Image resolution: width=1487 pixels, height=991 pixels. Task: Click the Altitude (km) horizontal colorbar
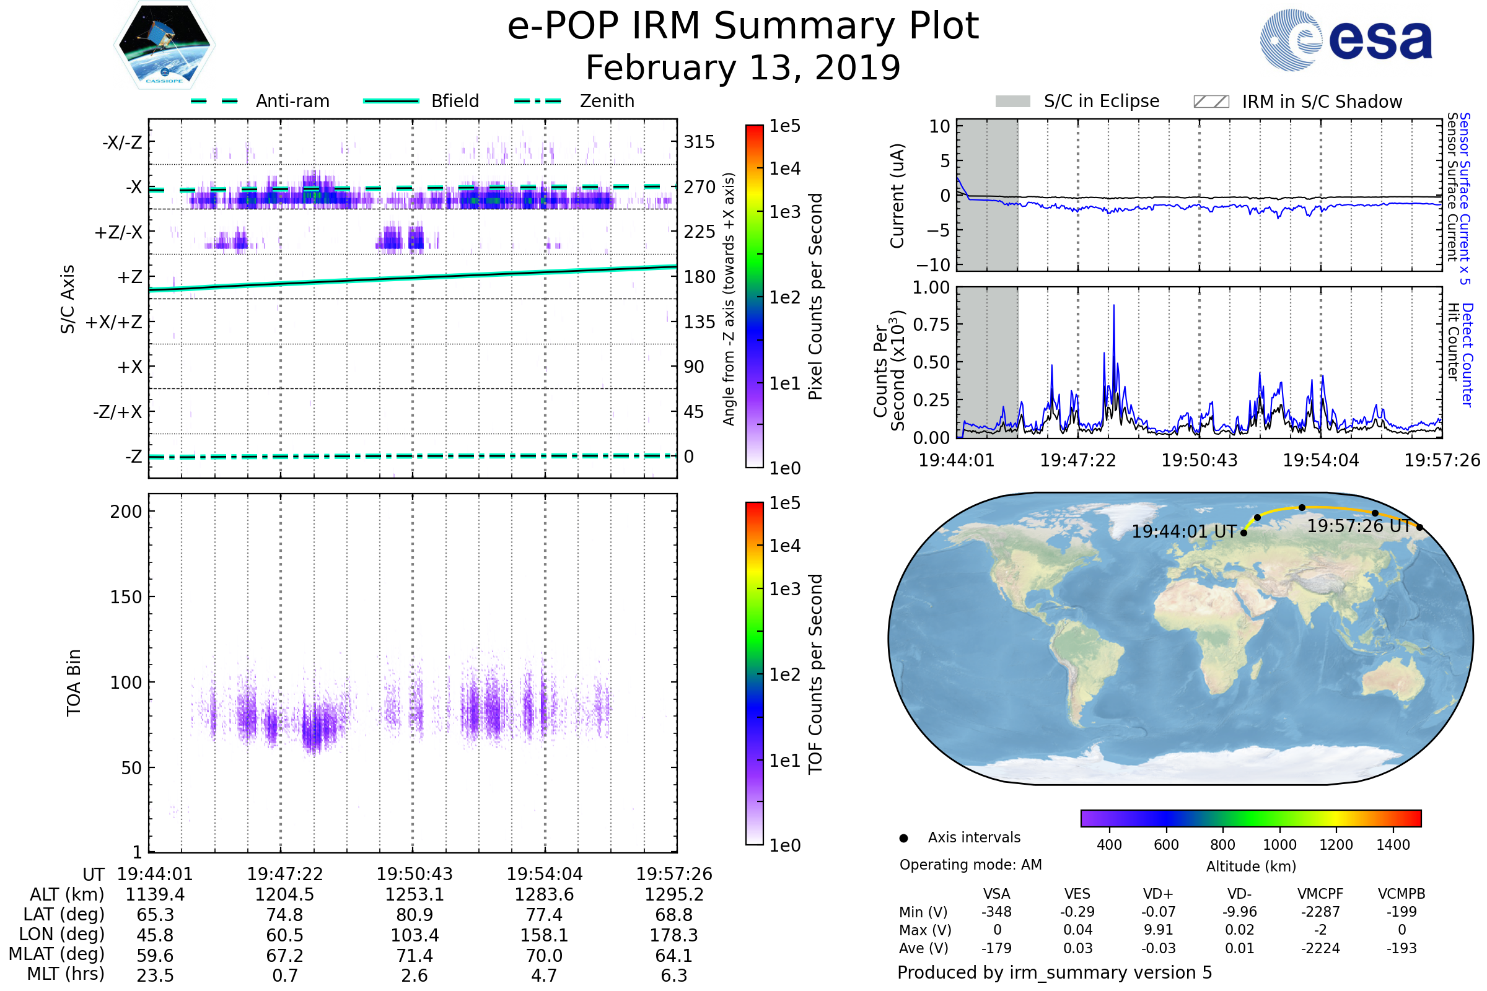click(1250, 818)
